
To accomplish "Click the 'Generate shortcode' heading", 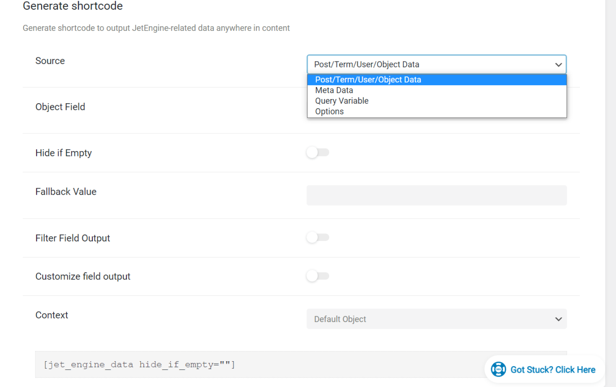I will coord(73,6).
